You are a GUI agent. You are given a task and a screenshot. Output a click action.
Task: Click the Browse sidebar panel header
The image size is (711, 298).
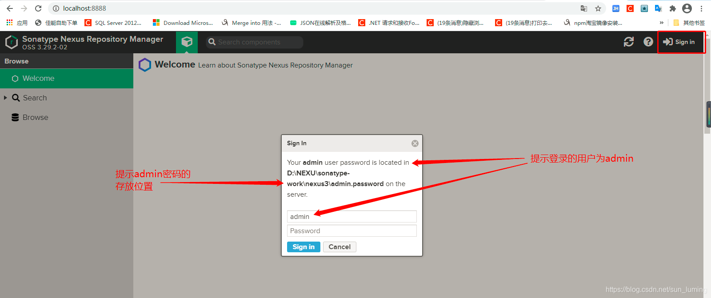point(67,61)
